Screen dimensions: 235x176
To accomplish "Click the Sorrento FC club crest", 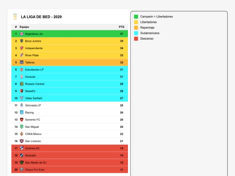I will [22, 120].
